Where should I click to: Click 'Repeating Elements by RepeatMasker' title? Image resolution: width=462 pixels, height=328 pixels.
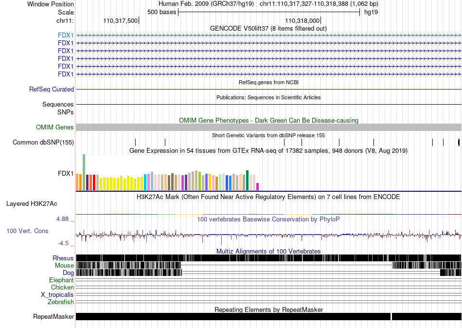click(268, 310)
